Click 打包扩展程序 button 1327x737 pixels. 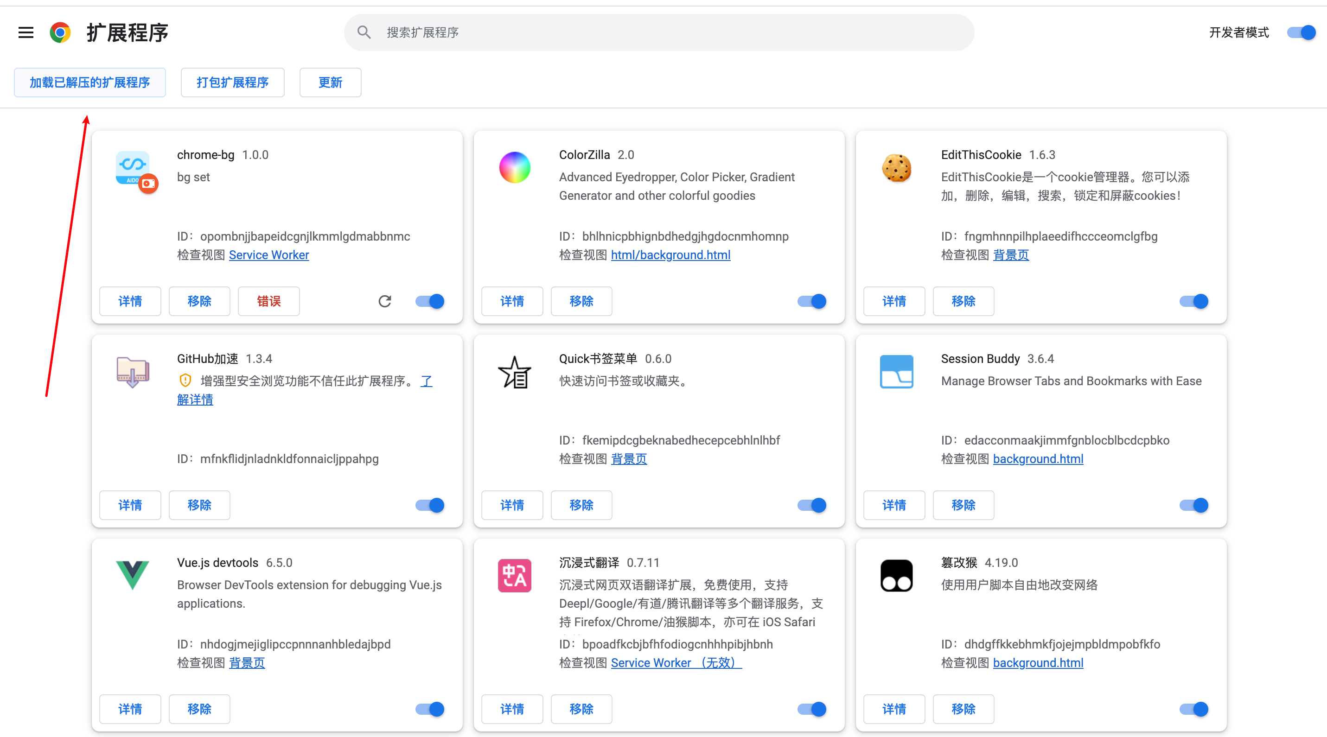click(x=232, y=83)
